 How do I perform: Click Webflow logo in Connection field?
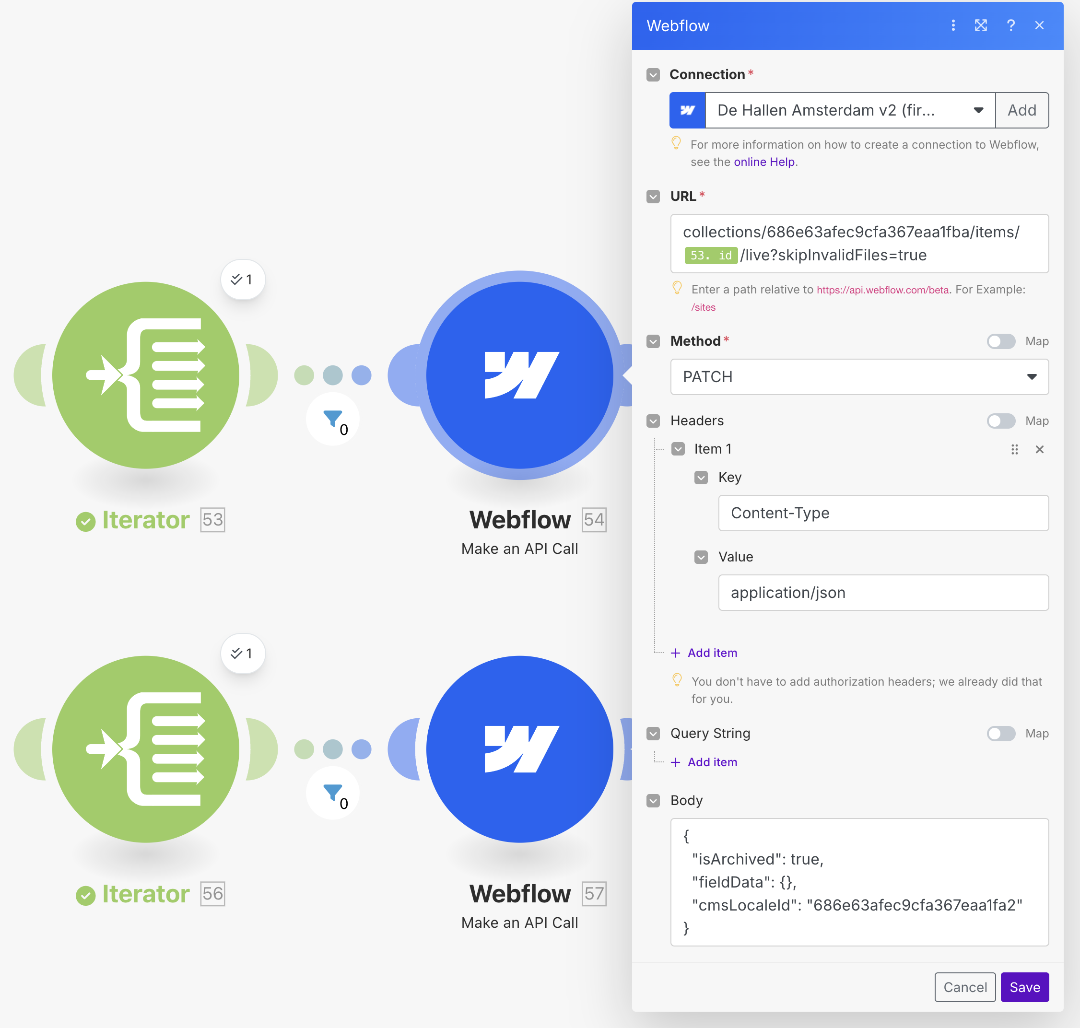coord(687,110)
